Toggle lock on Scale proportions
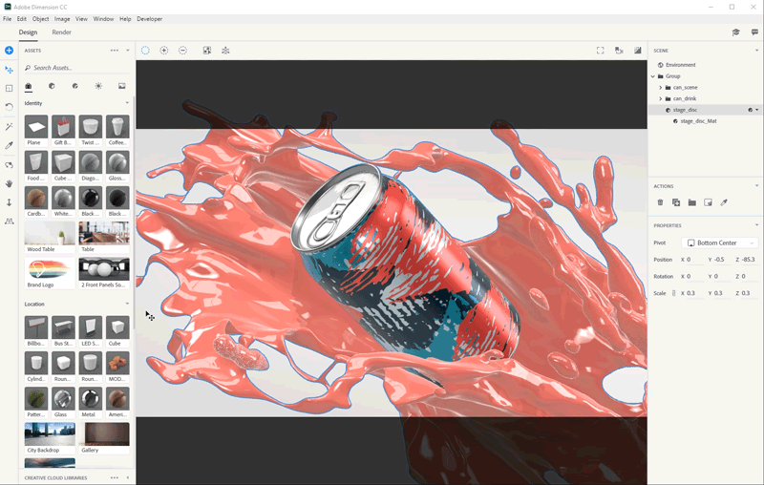Screen dimensions: 764x485 [x=674, y=293]
